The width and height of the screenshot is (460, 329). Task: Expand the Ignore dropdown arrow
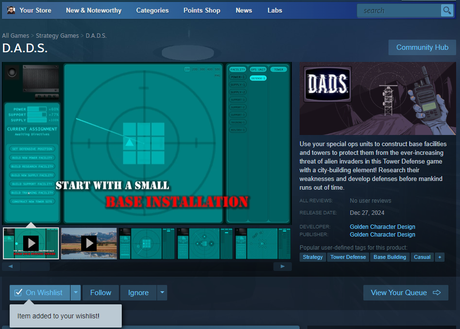tap(162, 293)
